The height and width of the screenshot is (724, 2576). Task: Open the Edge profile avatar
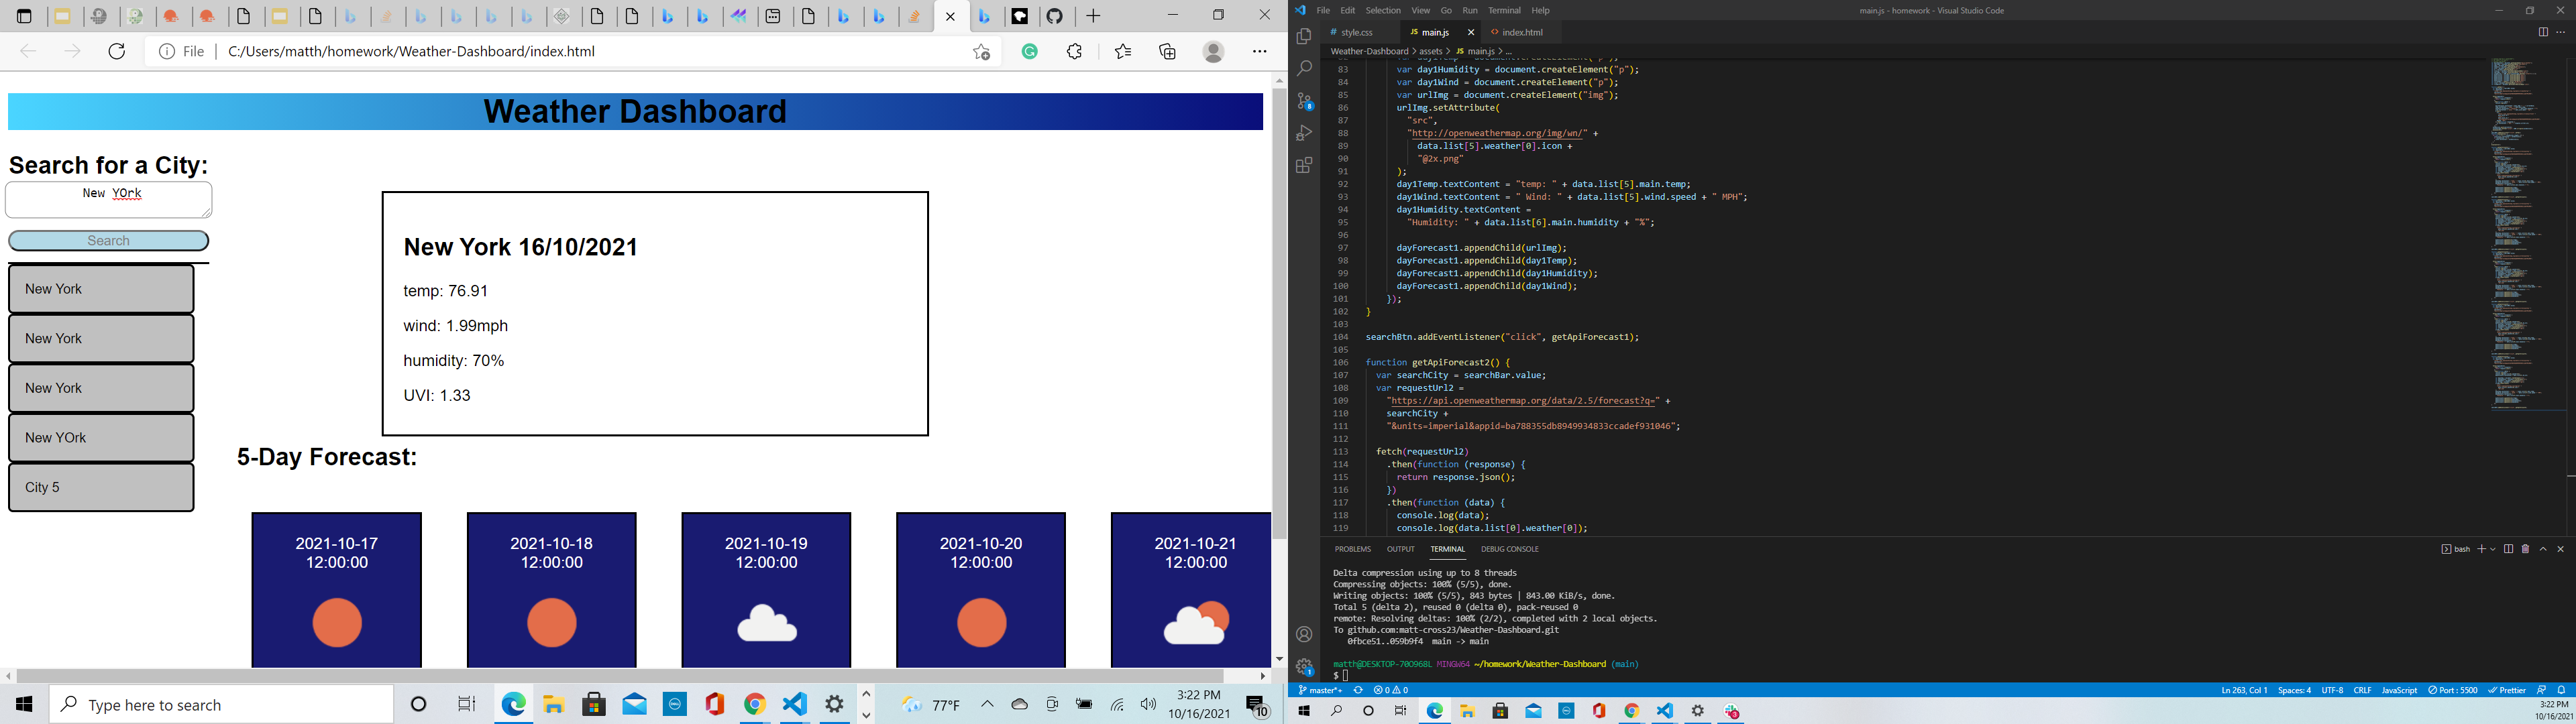pyautogui.click(x=1214, y=51)
